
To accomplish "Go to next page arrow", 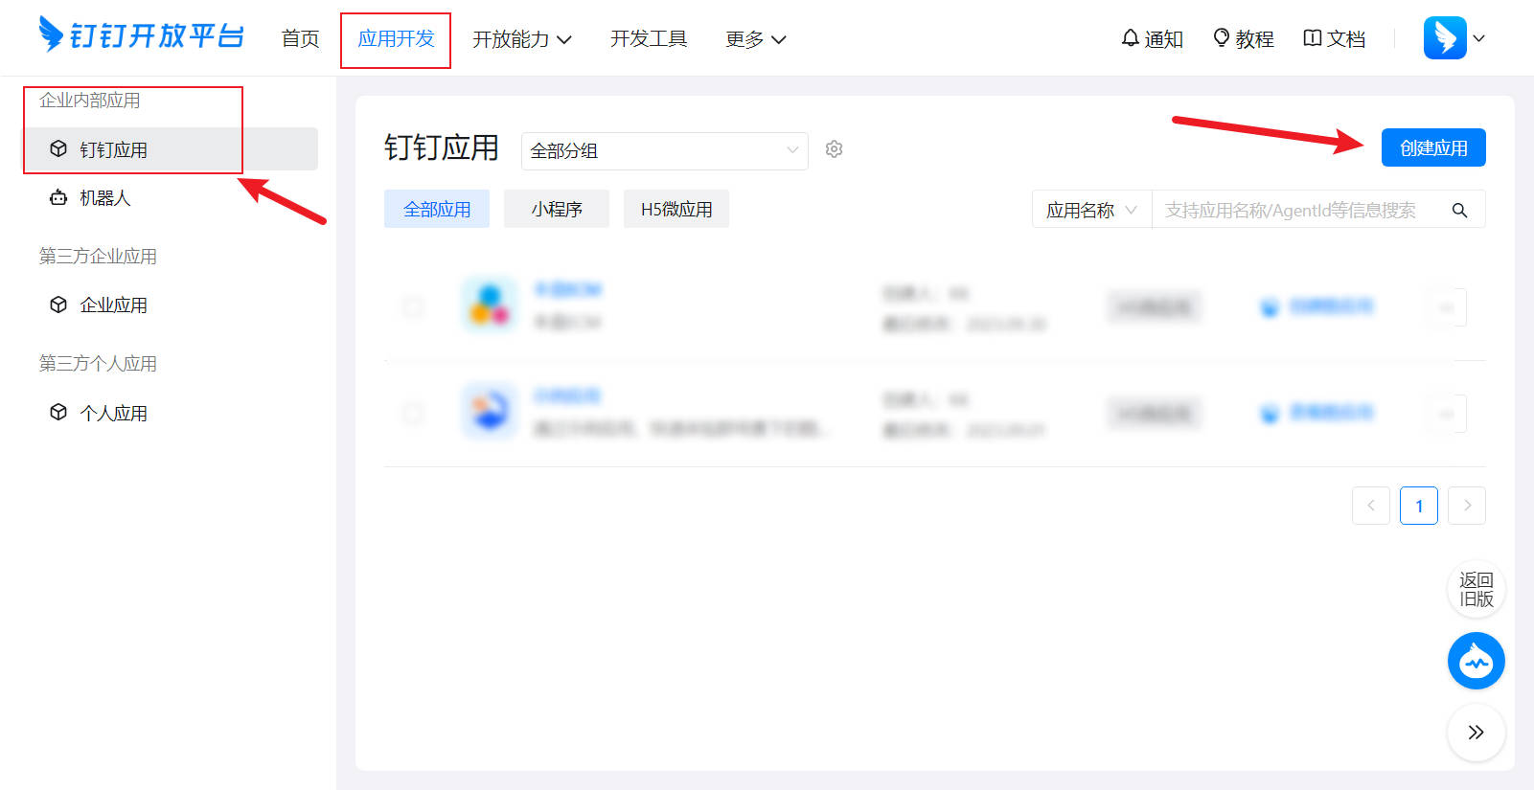I will click(x=1467, y=506).
